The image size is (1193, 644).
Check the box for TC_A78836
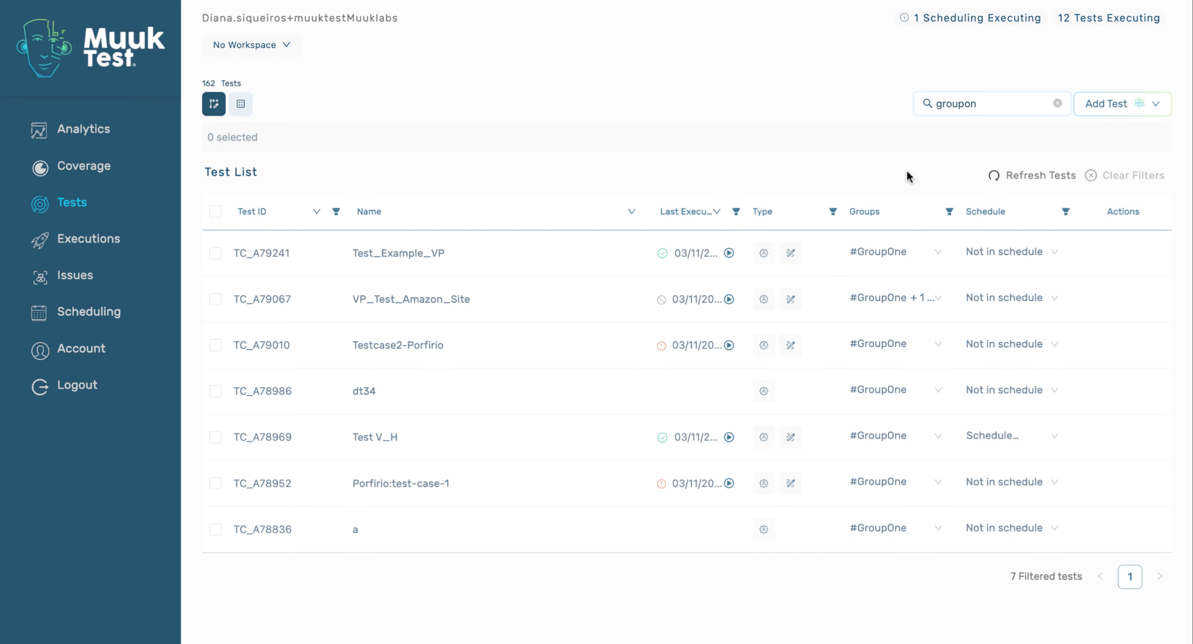pos(215,530)
